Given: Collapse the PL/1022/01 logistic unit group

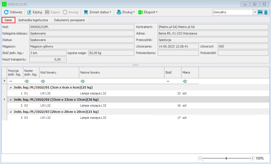Looking at the screenshot, I should pos(11,87).
